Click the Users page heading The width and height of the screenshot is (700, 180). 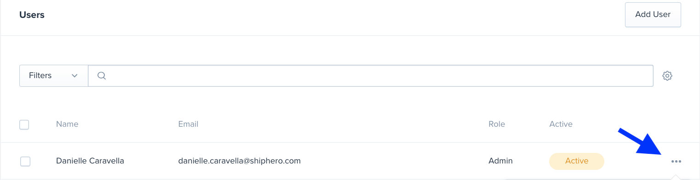(x=32, y=15)
